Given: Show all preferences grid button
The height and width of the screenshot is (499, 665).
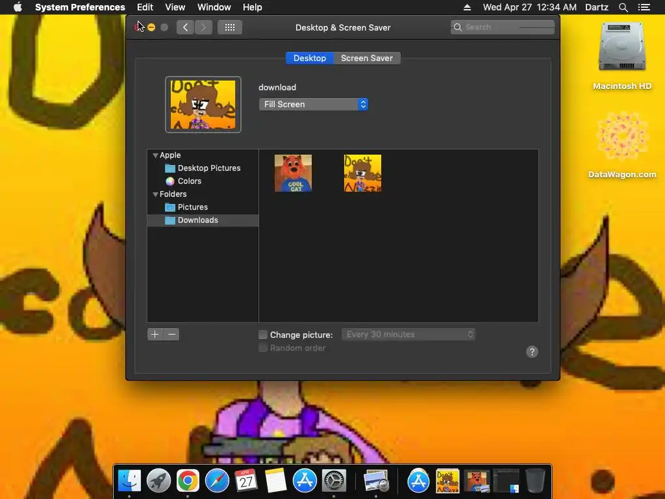Looking at the screenshot, I should [x=230, y=27].
